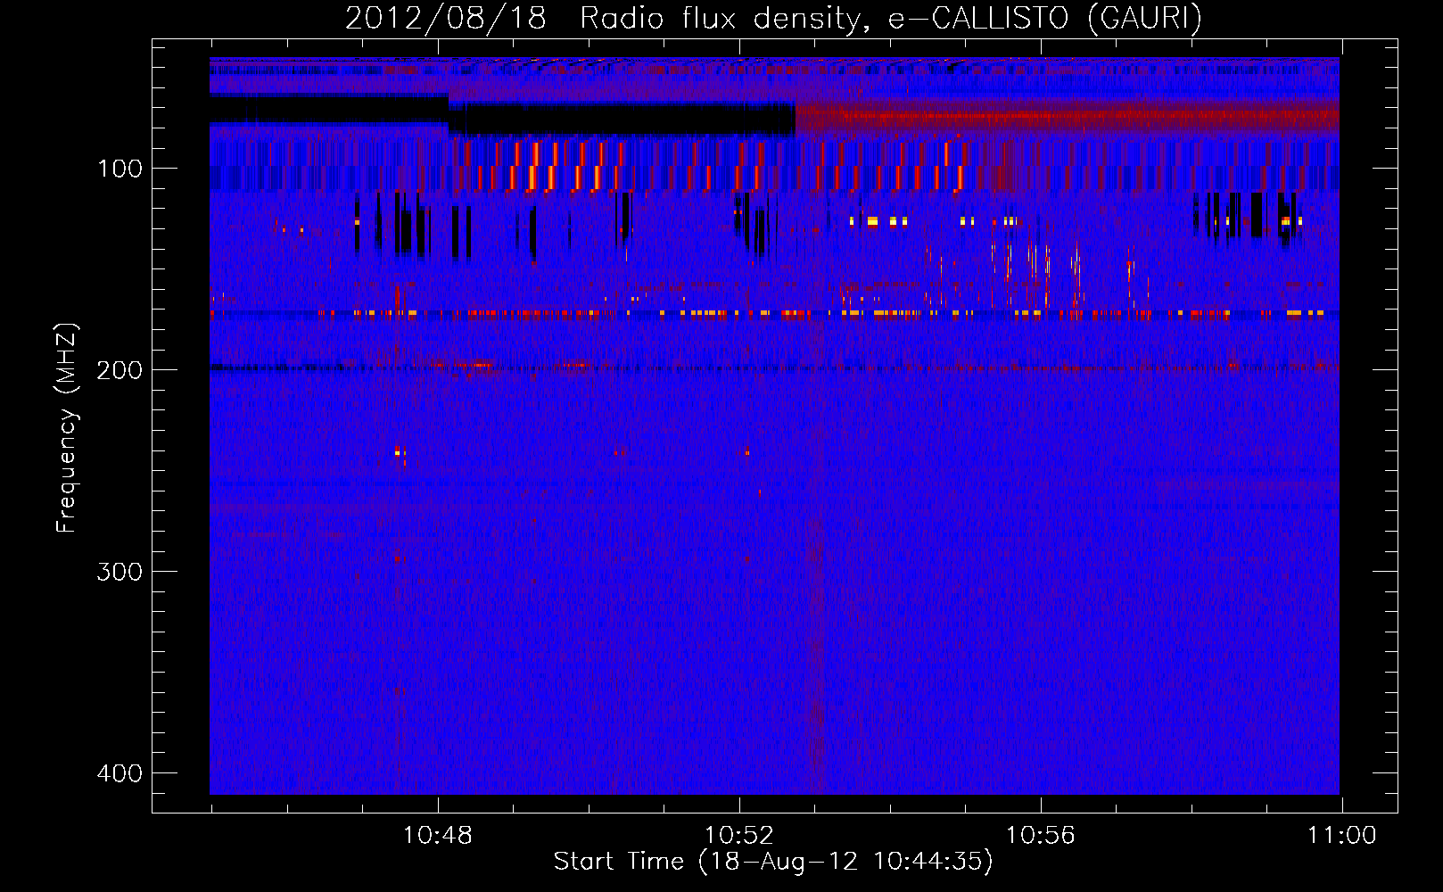Click the 200 frequency tick label

[120, 370]
